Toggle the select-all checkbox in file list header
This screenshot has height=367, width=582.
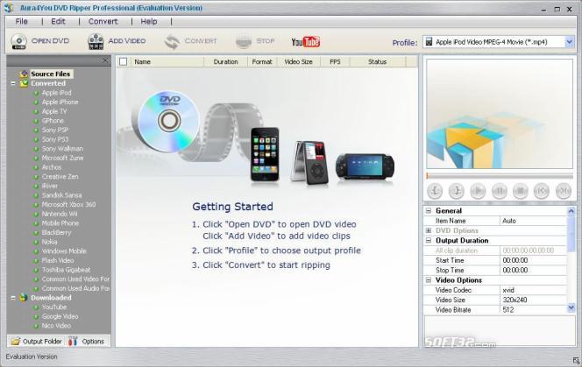(124, 62)
